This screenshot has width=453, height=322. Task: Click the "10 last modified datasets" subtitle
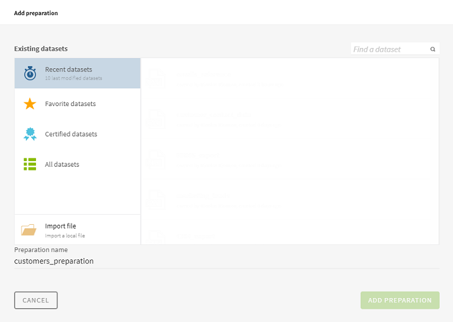click(73, 78)
